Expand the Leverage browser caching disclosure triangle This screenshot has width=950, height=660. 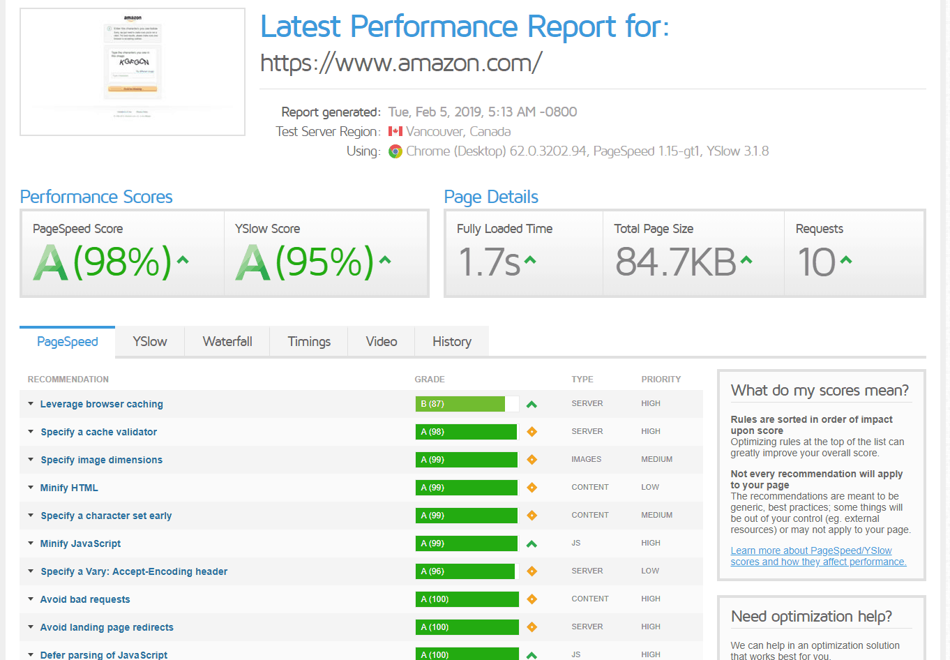coord(31,403)
